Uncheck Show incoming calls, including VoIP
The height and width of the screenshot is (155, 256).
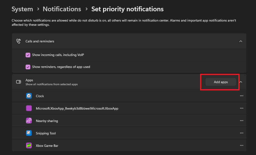tap(28, 55)
